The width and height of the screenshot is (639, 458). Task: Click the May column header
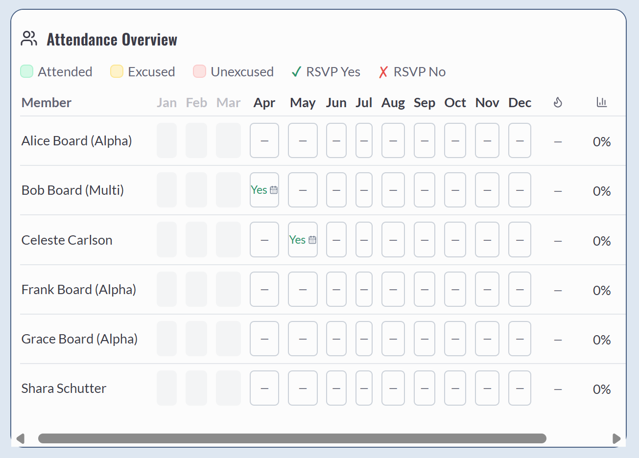[303, 103]
